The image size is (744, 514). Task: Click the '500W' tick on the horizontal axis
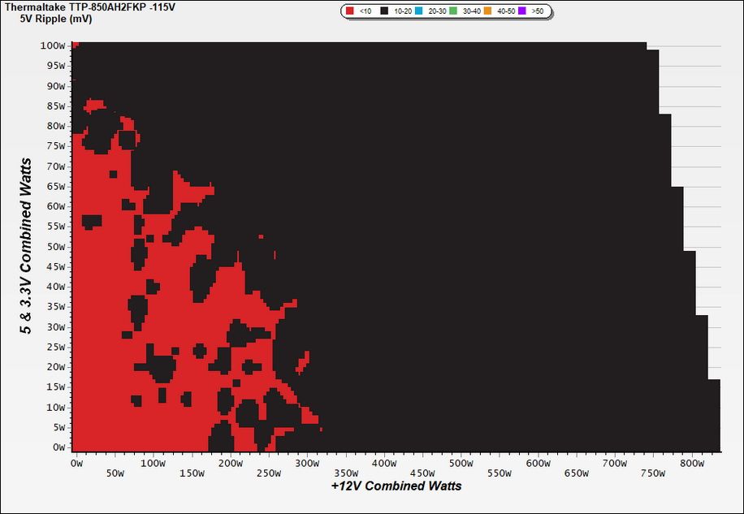(461, 464)
